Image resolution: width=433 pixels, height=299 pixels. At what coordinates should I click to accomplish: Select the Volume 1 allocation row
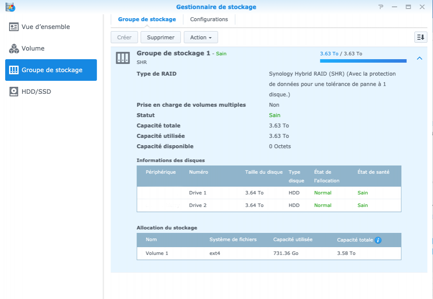268,253
